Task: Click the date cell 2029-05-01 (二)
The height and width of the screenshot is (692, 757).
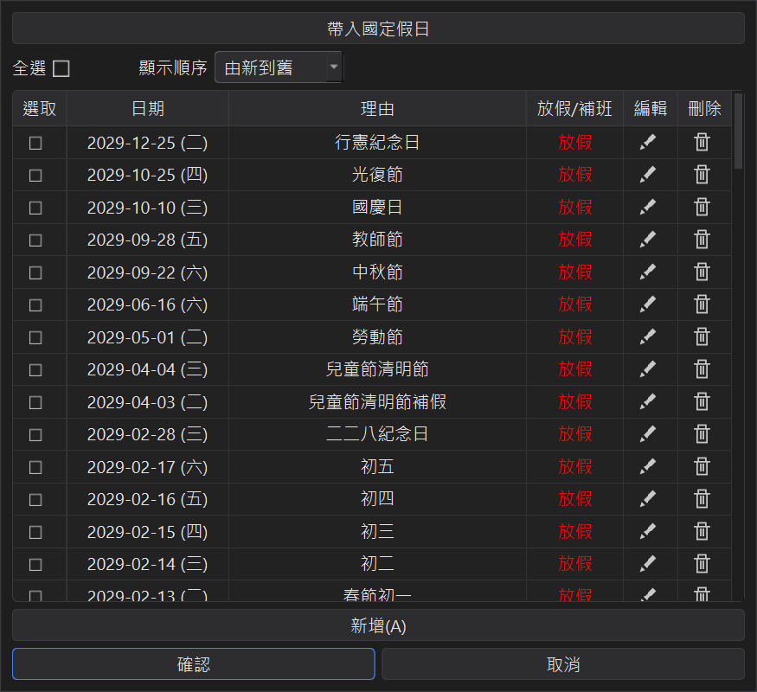Action: point(148,336)
